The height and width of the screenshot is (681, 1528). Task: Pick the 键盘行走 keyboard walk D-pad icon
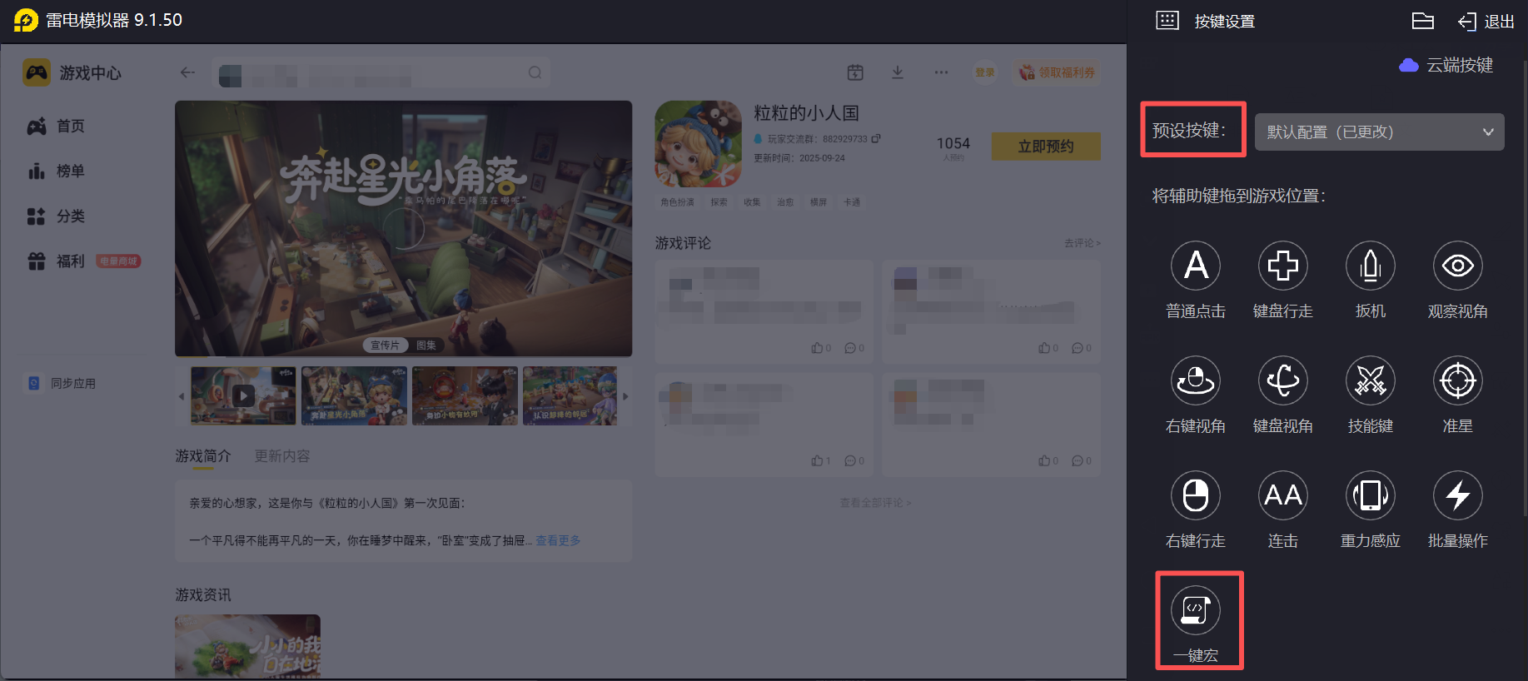point(1283,266)
